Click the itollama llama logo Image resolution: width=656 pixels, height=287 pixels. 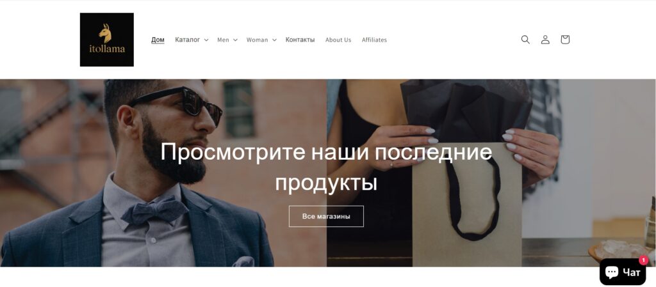[107, 40]
